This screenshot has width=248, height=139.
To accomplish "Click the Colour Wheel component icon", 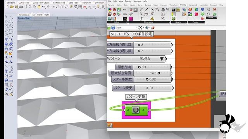I will [110, 10].
